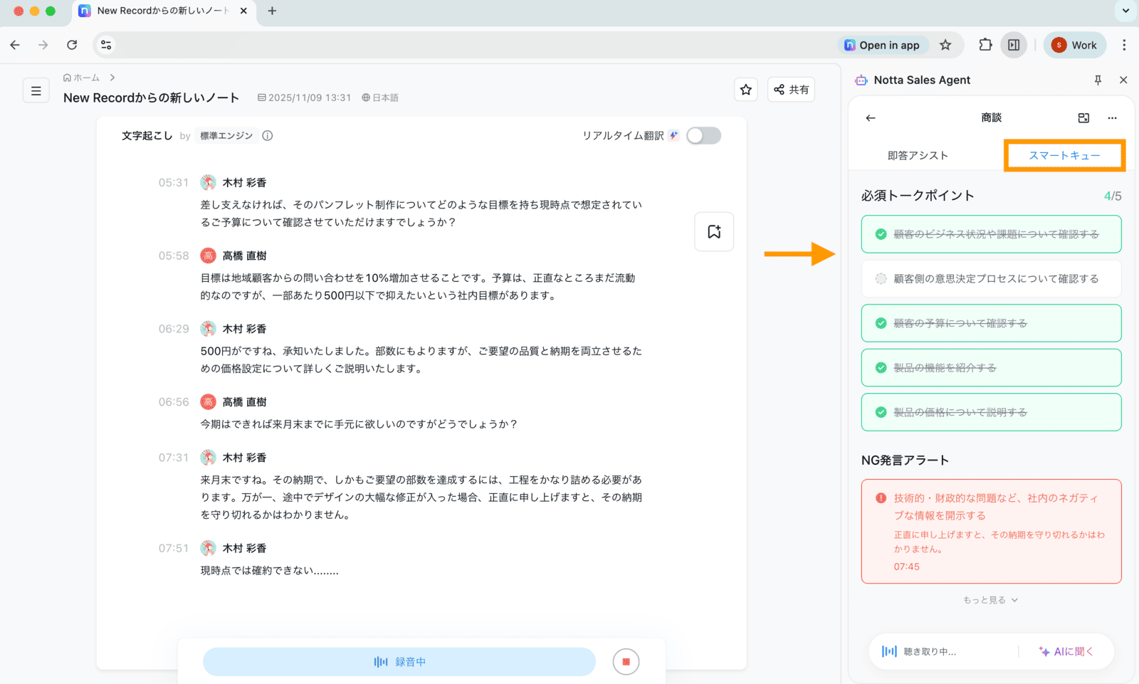Expand もっと見る
This screenshot has width=1139, height=684.
coord(990,600)
